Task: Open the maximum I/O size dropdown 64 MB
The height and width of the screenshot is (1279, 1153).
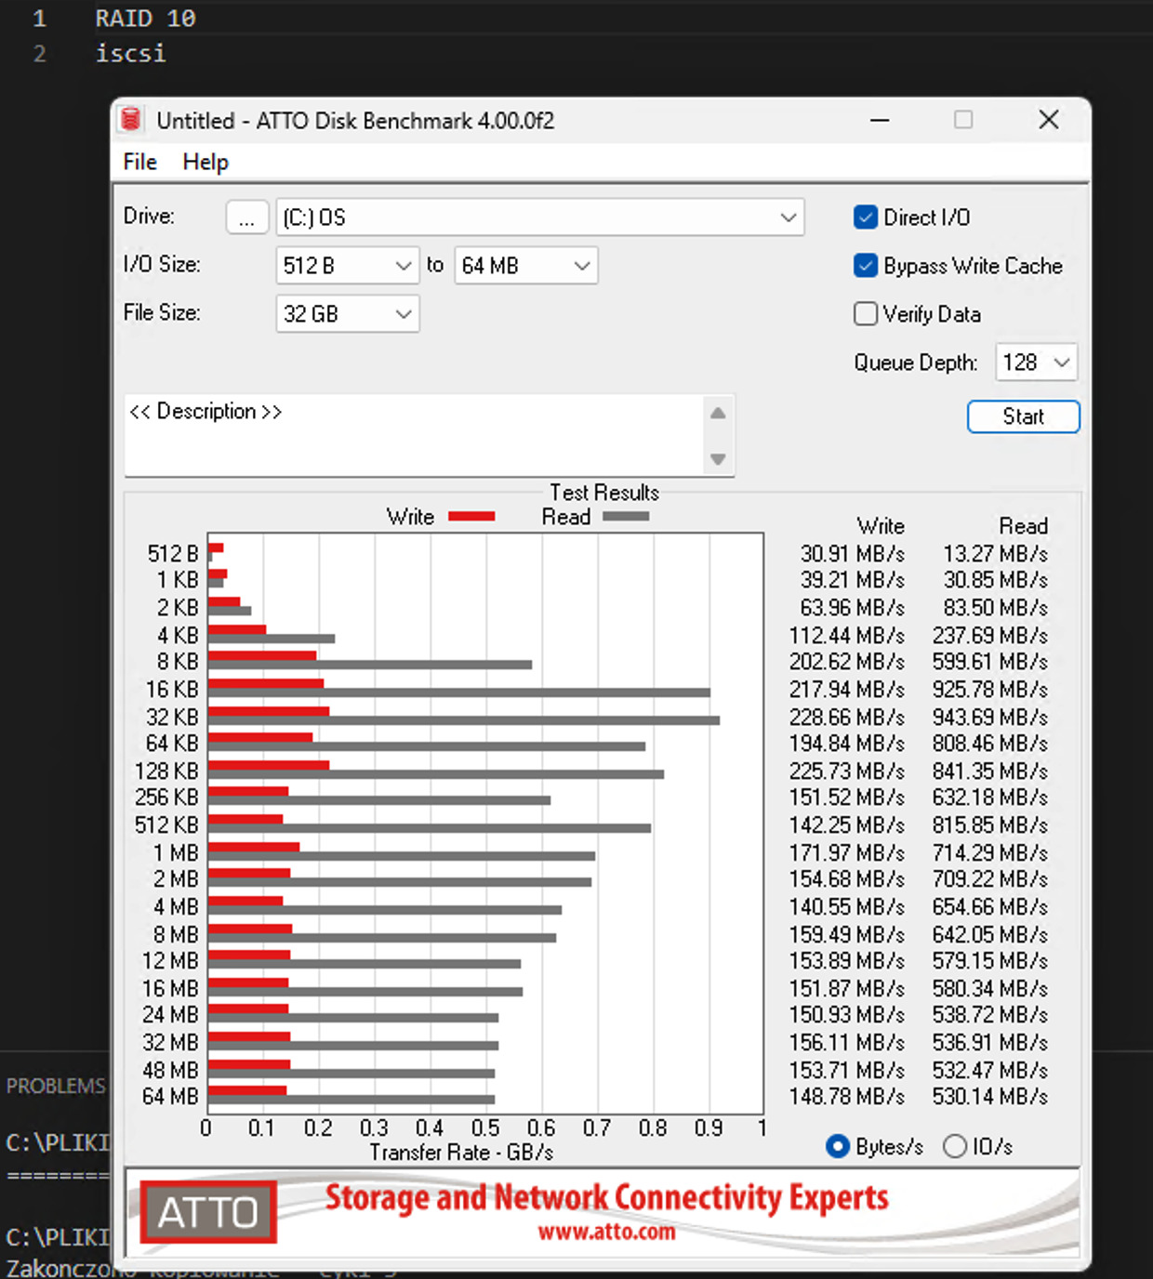Action: click(x=525, y=266)
